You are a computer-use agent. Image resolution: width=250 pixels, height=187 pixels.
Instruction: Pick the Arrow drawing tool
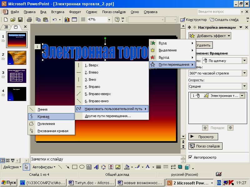click(67, 167)
